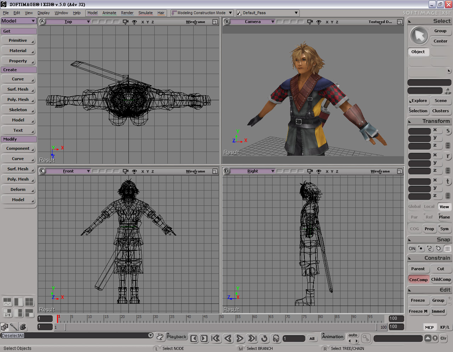Expand the command history dropdown arrow
This screenshot has height=352, width=453.
tap(151, 335)
